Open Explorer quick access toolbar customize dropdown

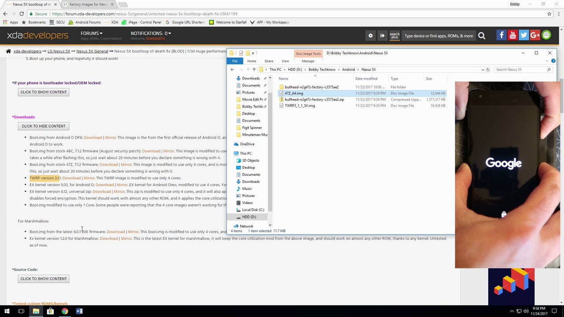tap(253, 53)
